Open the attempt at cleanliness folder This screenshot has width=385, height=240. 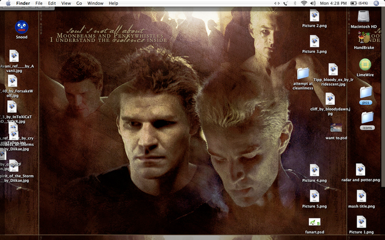point(303,73)
